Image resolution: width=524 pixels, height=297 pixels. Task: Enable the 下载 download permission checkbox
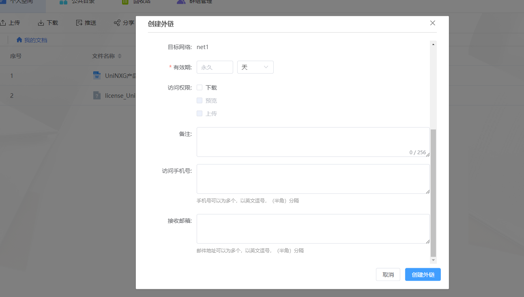click(x=199, y=87)
